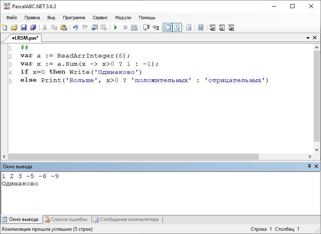
Task: Click the editor horizontal scrollbar thumb
Action: (133, 156)
